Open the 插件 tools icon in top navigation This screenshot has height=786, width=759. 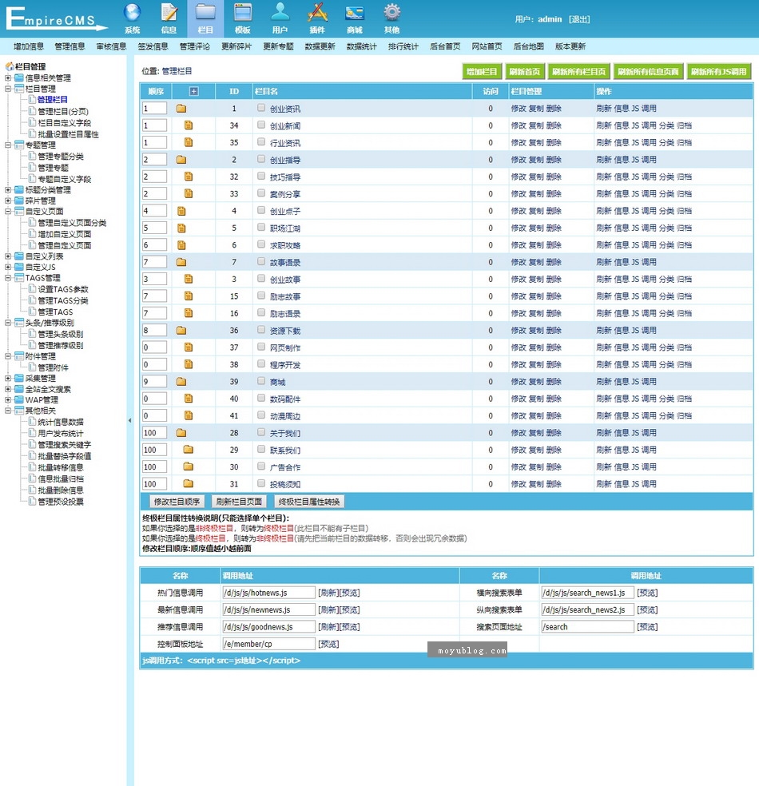pos(317,12)
